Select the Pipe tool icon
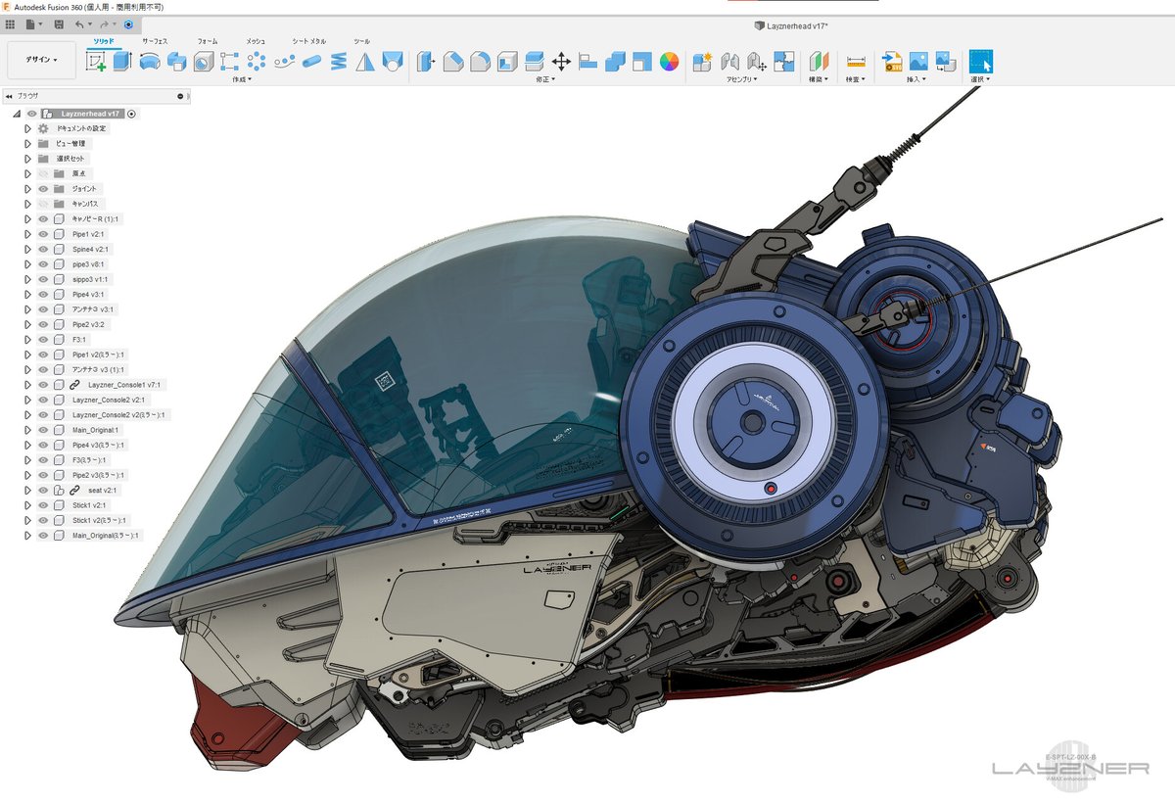 click(311, 62)
